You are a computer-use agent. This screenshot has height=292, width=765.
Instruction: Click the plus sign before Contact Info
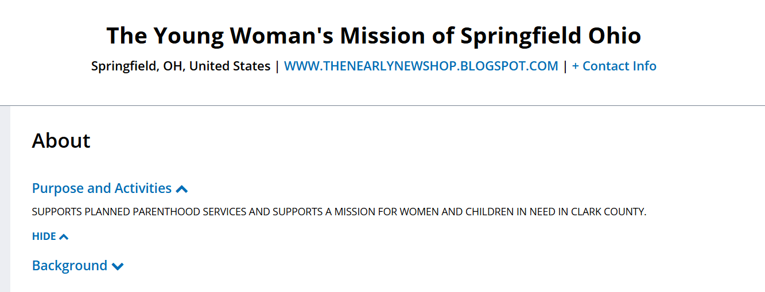576,66
